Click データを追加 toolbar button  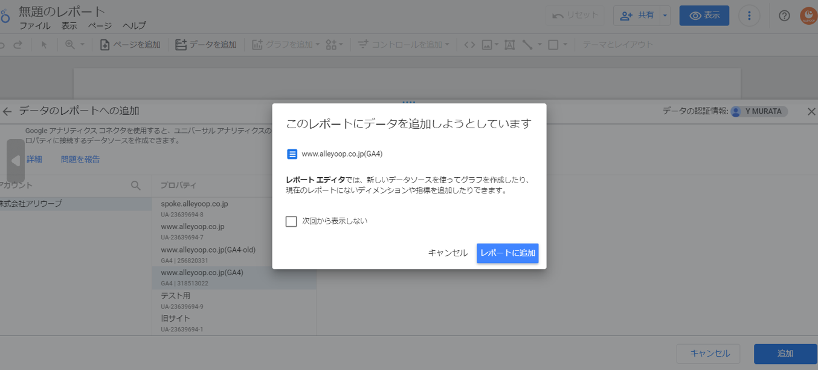[x=206, y=45]
